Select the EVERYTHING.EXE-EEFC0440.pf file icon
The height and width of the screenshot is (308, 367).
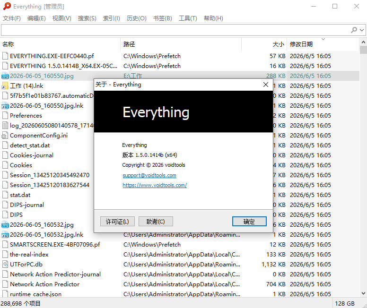click(x=5, y=56)
